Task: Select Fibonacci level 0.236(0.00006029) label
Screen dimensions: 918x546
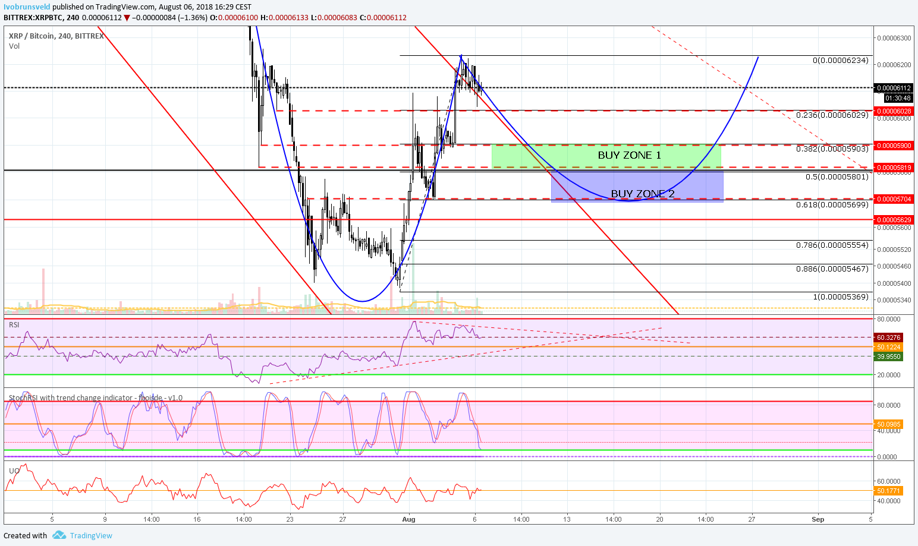Action: (832, 115)
